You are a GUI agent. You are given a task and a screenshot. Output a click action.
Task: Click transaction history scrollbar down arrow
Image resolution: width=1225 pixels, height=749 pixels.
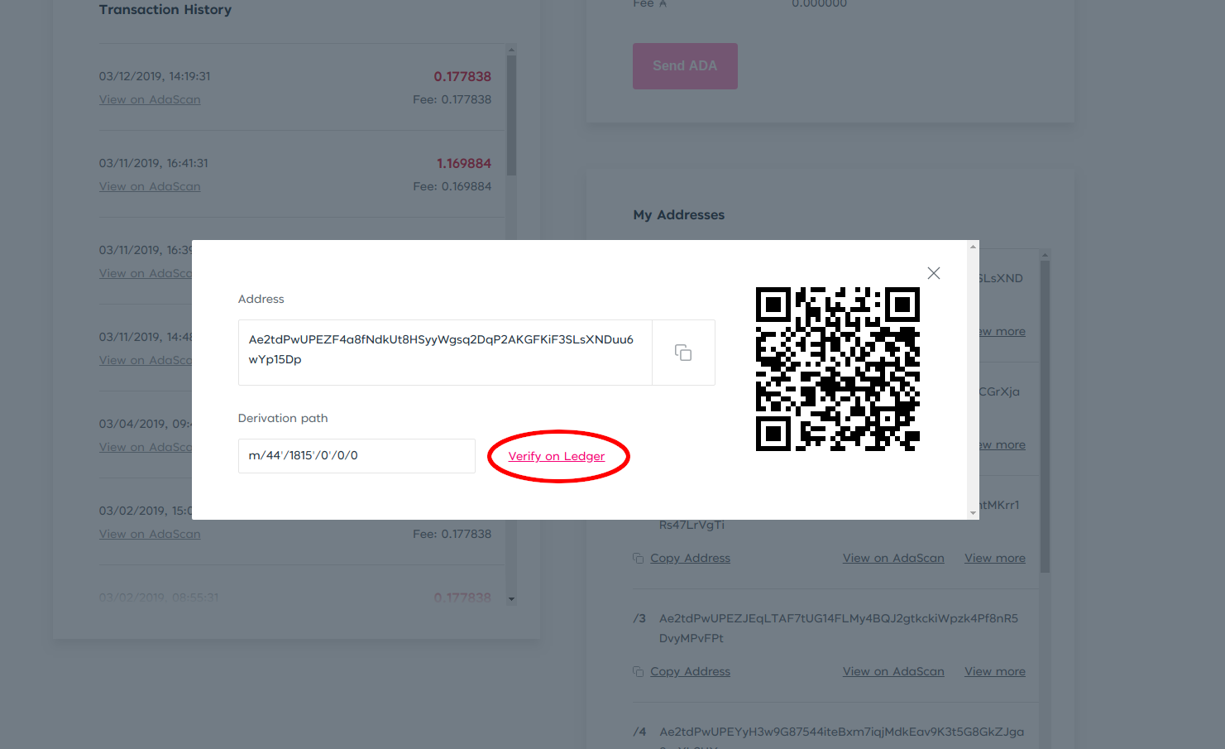511,598
